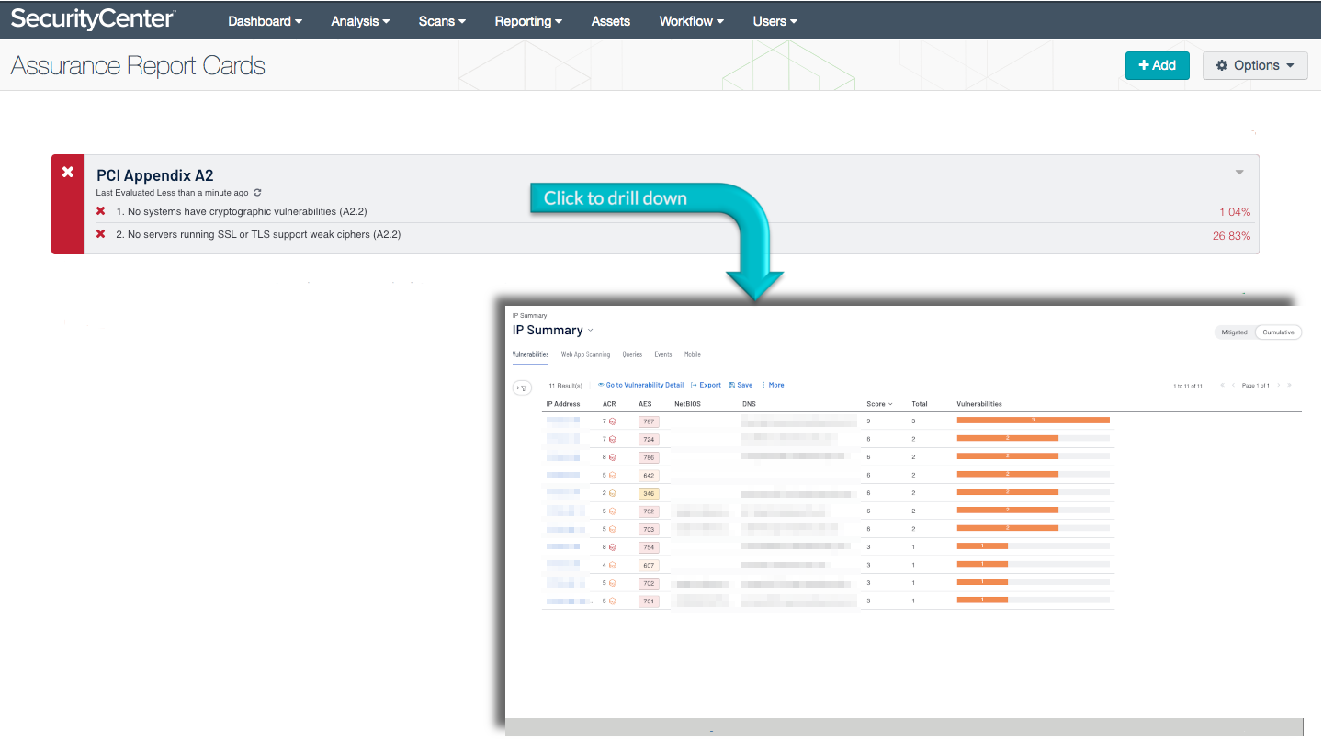
Task: Click the AES badge 701
Action: click(649, 601)
